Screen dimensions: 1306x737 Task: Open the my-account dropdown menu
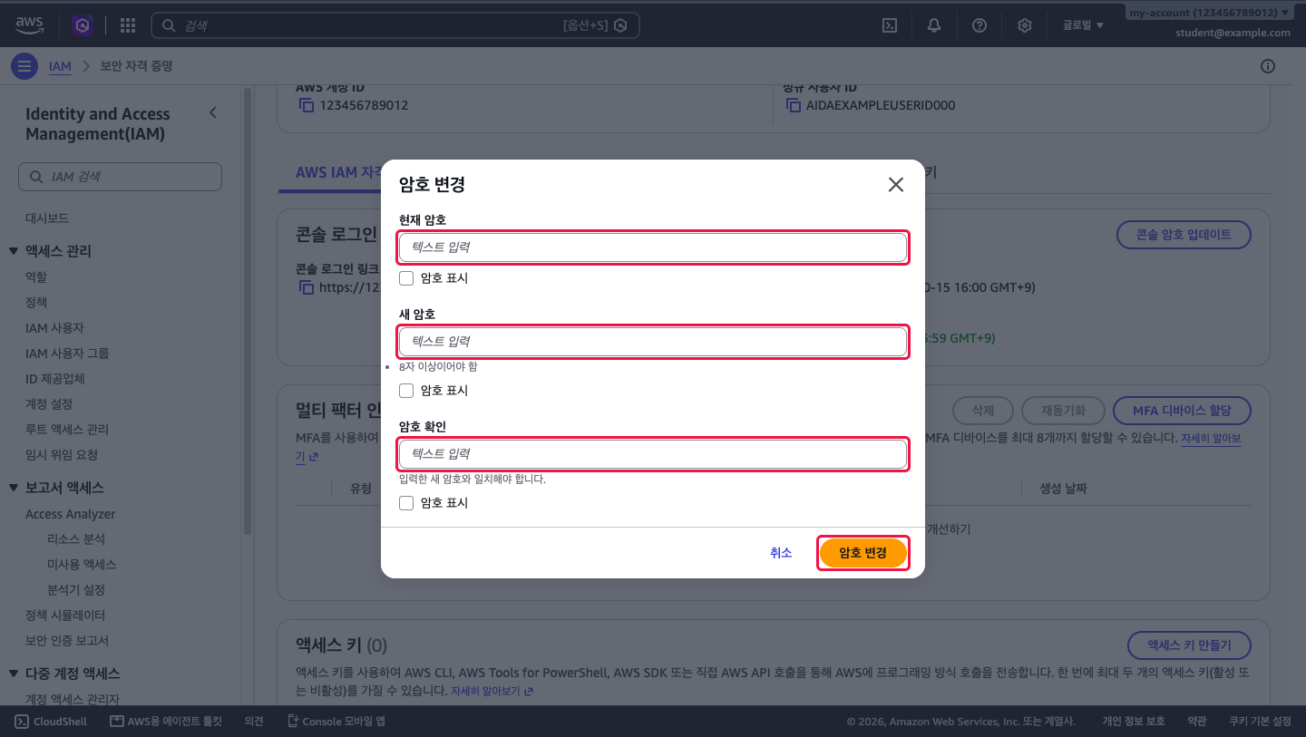[x=1210, y=13]
